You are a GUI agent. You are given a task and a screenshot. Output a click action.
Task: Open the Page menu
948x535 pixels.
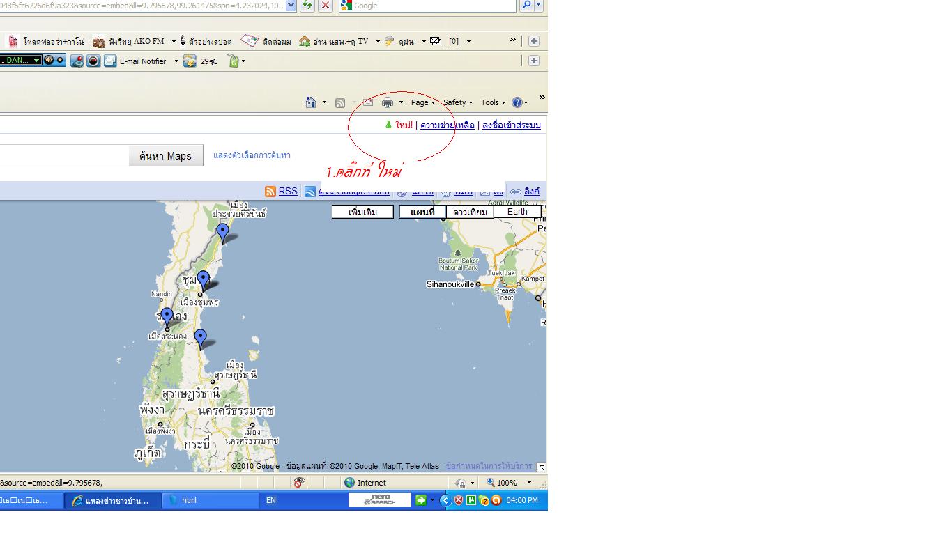423,102
